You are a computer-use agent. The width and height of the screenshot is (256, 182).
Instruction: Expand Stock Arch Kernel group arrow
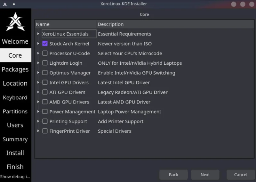(x=38, y=44)
